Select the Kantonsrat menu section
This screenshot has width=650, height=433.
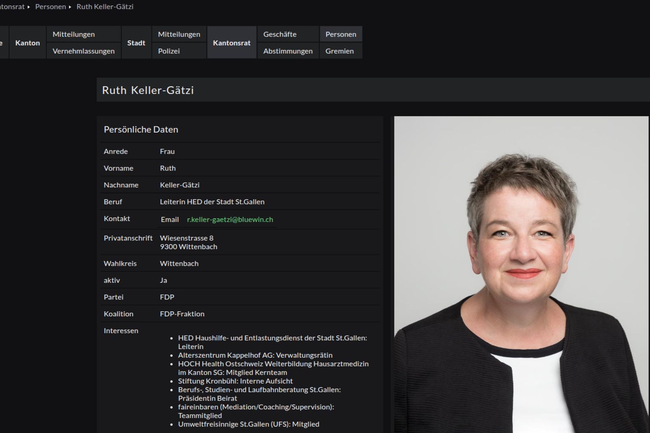231,43
